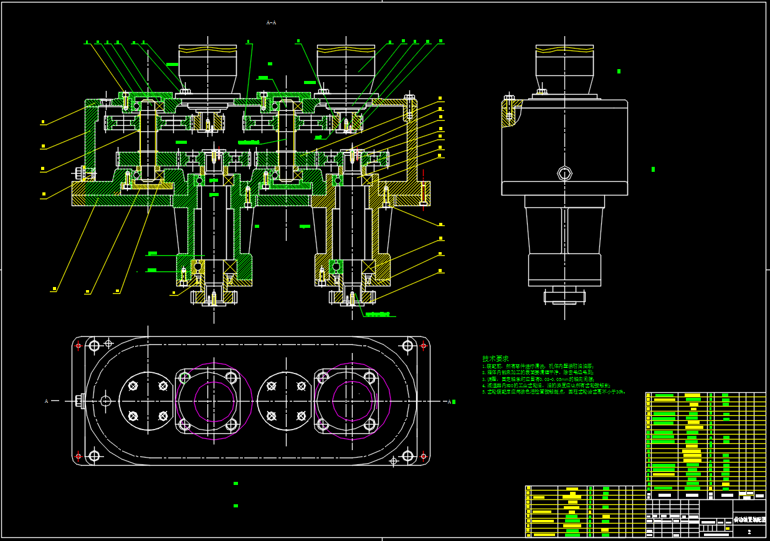This screenshot has width=770, height=541.
Task: Select the bottom-right mounting hole in plan view
Action: coord(408,456)
